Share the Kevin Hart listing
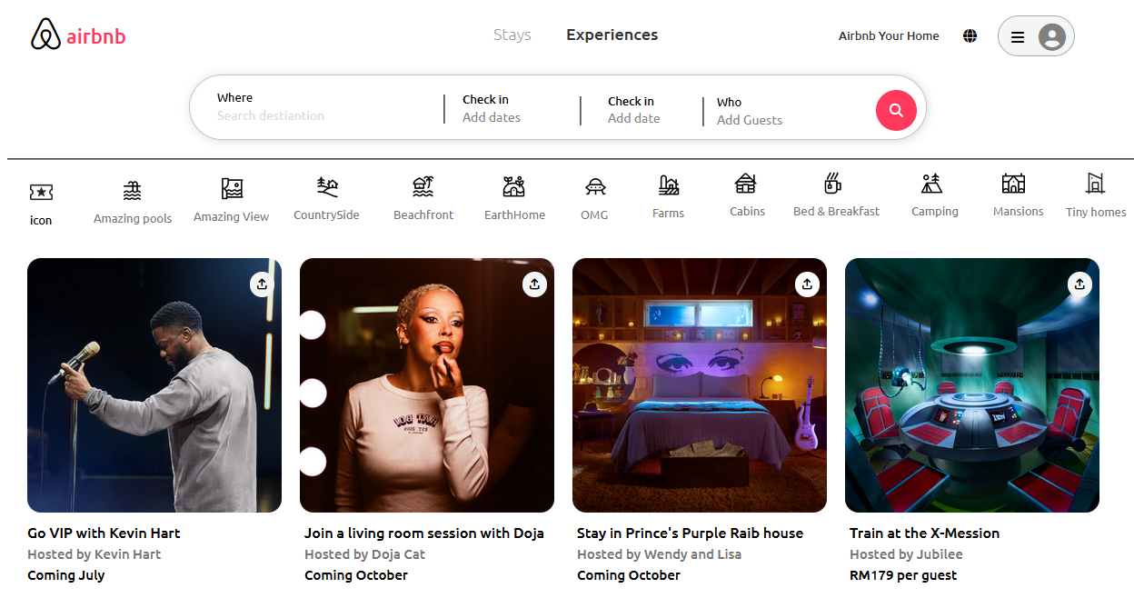Viewport: 1134px width, 608px height. (262, 284)
